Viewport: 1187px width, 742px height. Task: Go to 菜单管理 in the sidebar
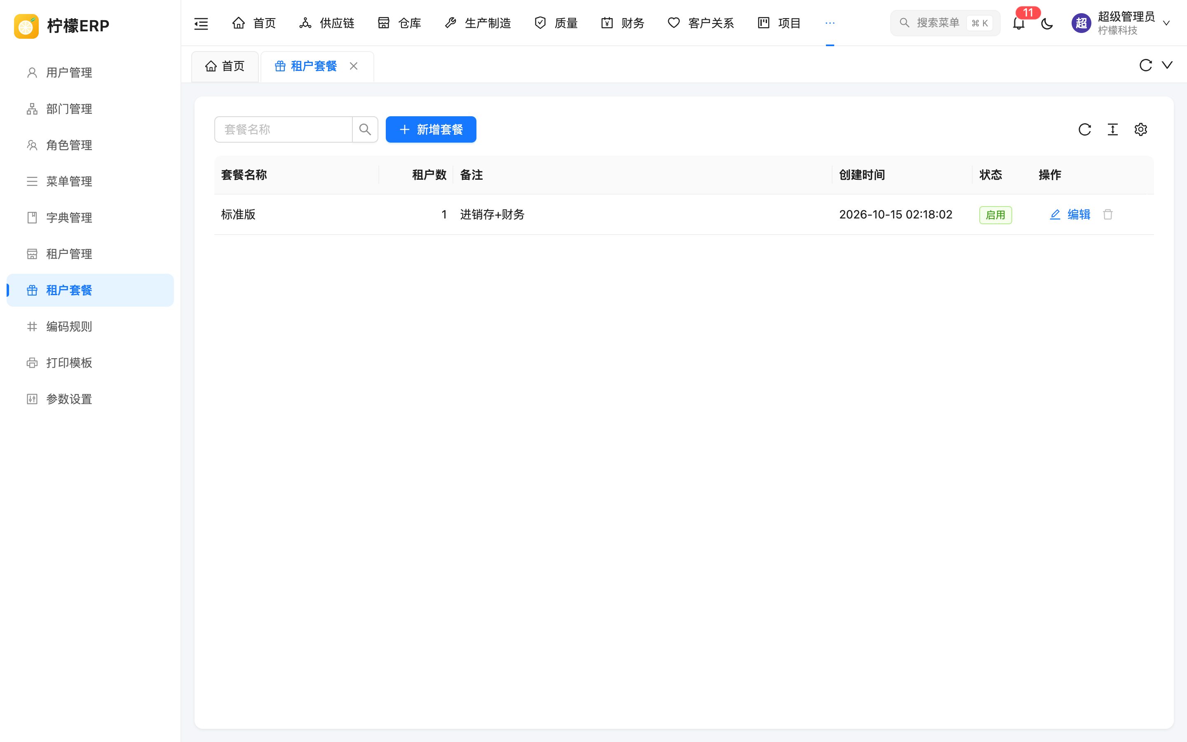pos(90,181)
